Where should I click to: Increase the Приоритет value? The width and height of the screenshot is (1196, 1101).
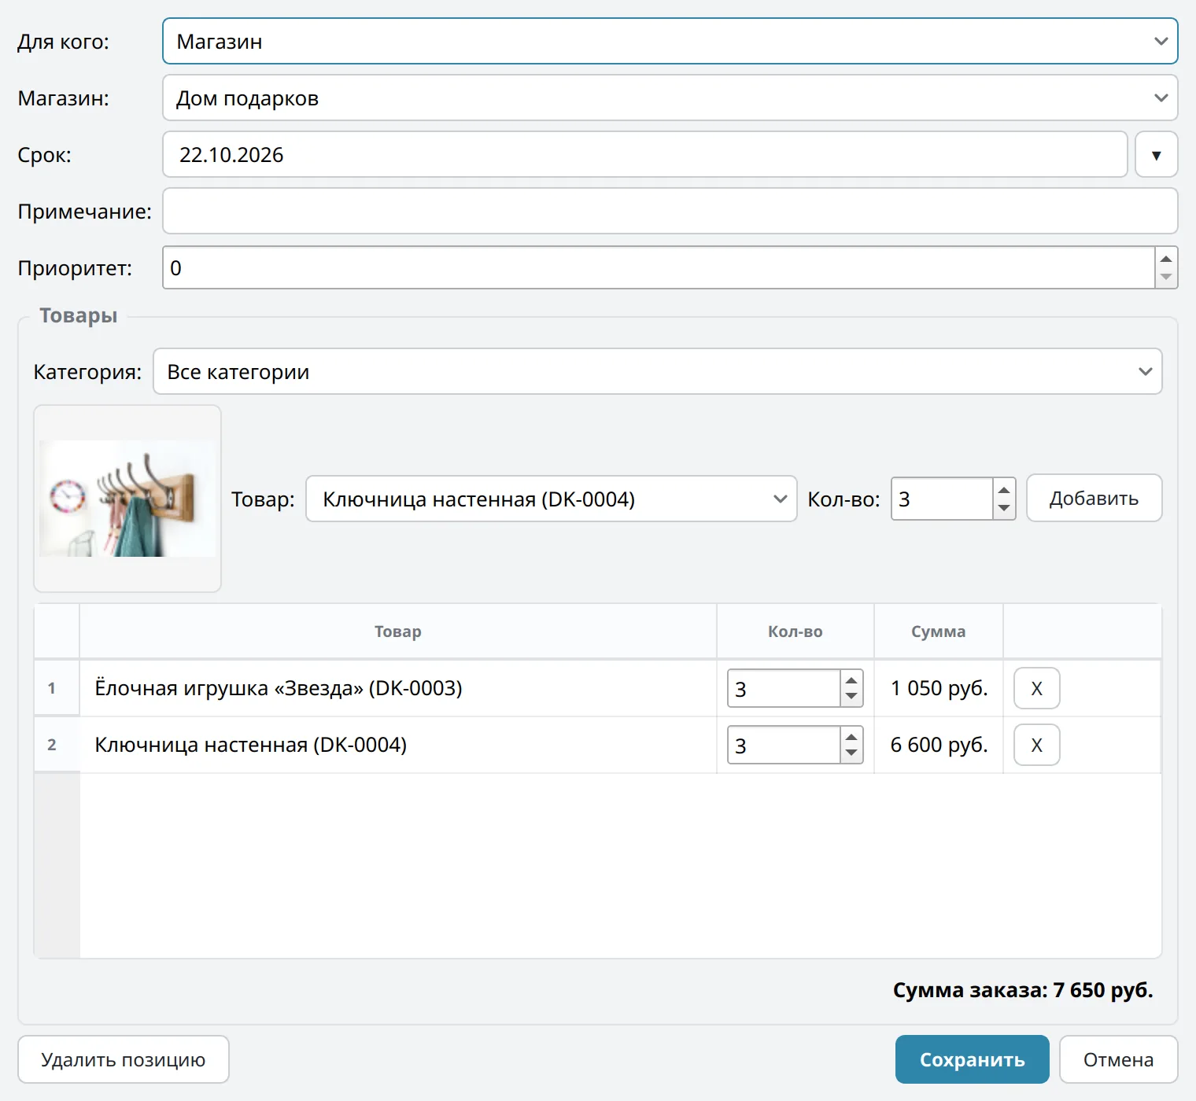click(1166, 258)
